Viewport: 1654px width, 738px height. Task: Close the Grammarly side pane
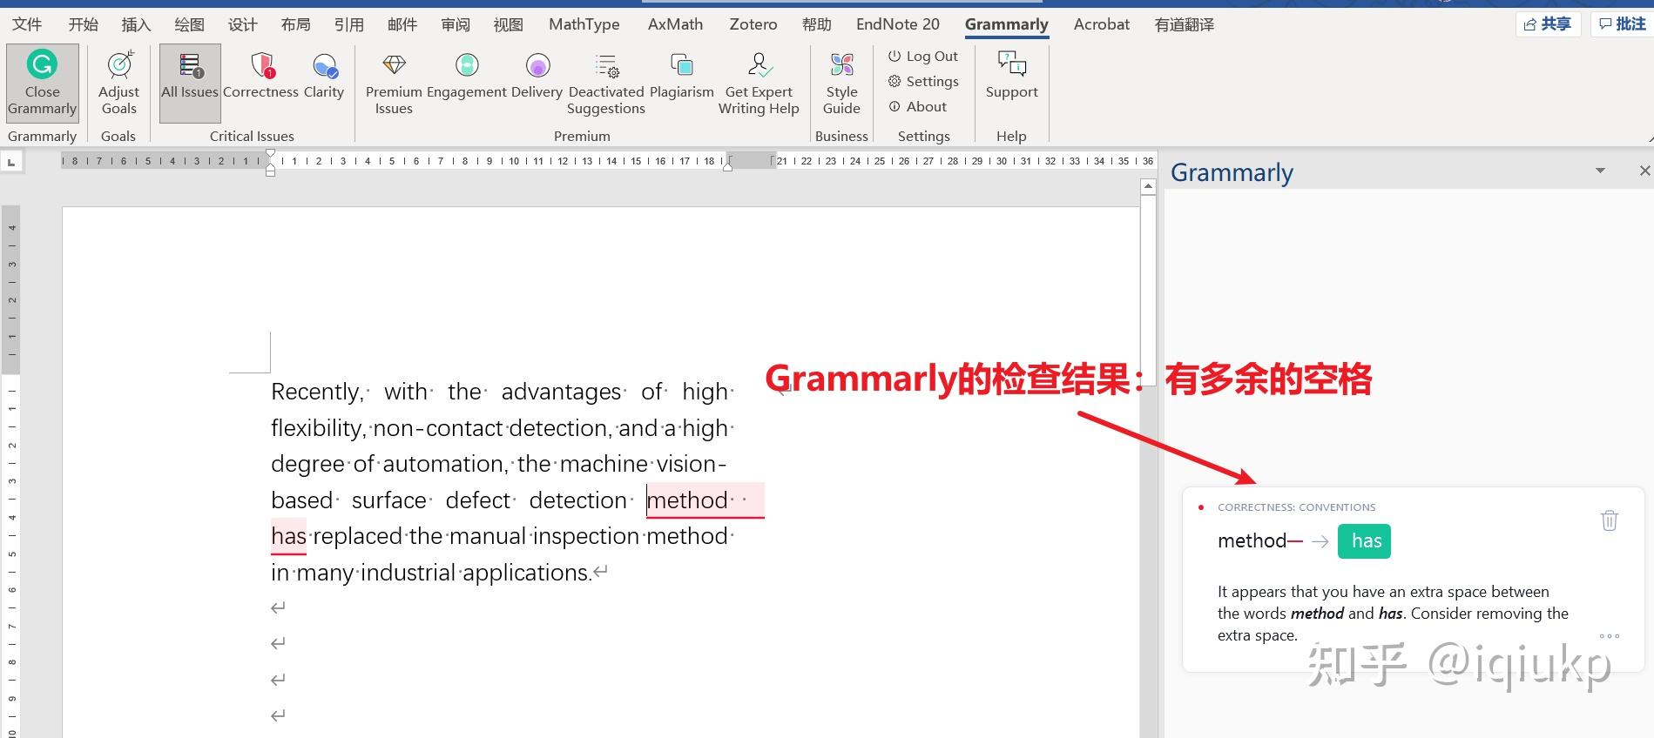tap(1644, 171)
